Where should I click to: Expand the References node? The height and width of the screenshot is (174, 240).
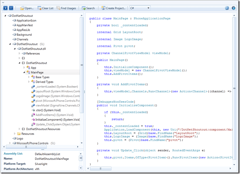pyautogui.click(x=19, y=53)
